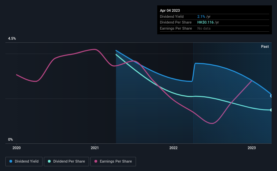277x171 pixels.
Task: Click the 'No data' earnings value
Action: pyautogui.click(x=204, y=28)
